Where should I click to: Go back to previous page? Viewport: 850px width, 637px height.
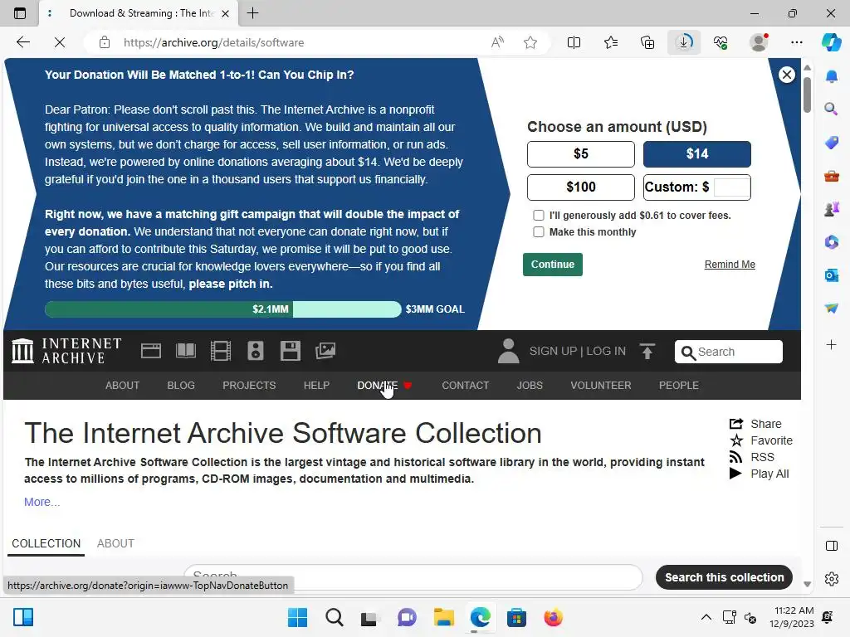click(22, 42)
